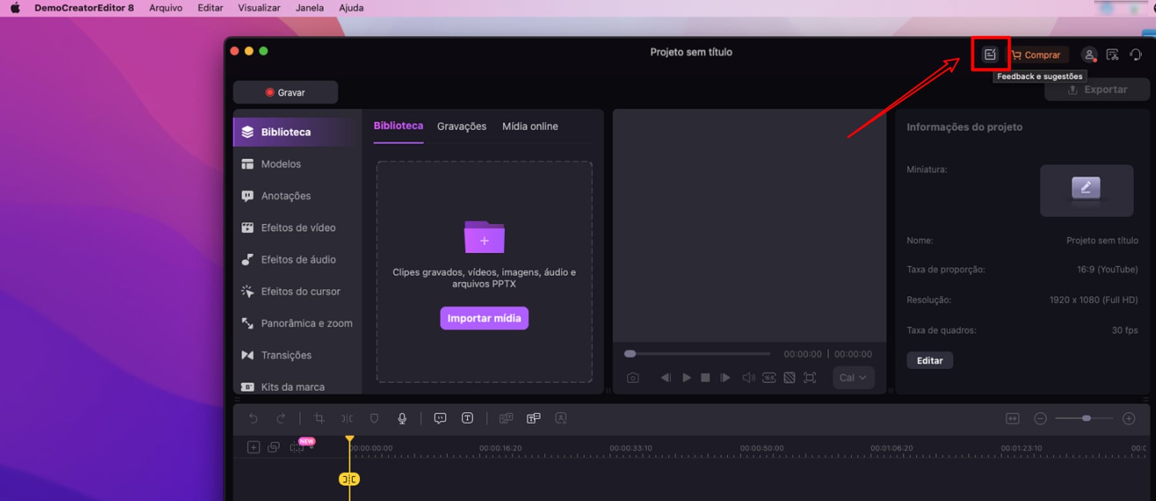Click the snapshot camera icon under preview
The width and height of the screenshot is (1156, 501).
[x=633, y=378]
